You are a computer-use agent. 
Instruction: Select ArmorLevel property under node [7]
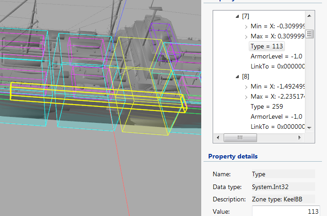point(276,56)
